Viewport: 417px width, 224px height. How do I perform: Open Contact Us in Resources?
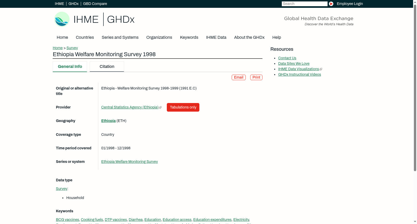287,58
